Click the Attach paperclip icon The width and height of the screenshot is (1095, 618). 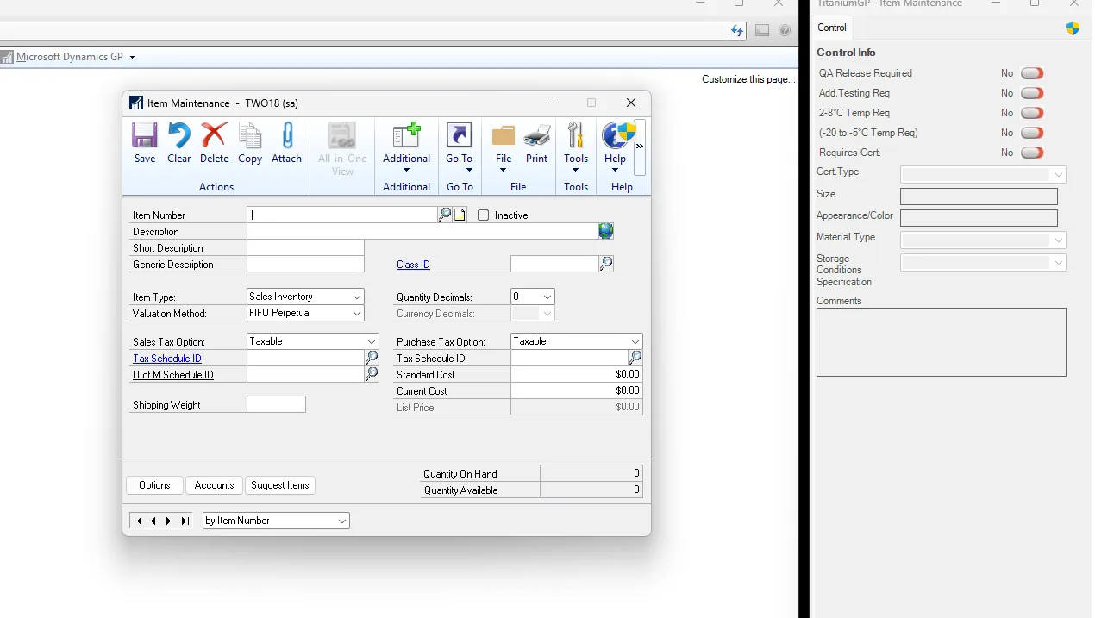click(287, 135)
